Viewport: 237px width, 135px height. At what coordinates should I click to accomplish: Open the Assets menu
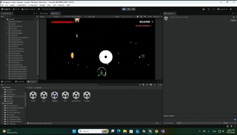pos(13,5)
